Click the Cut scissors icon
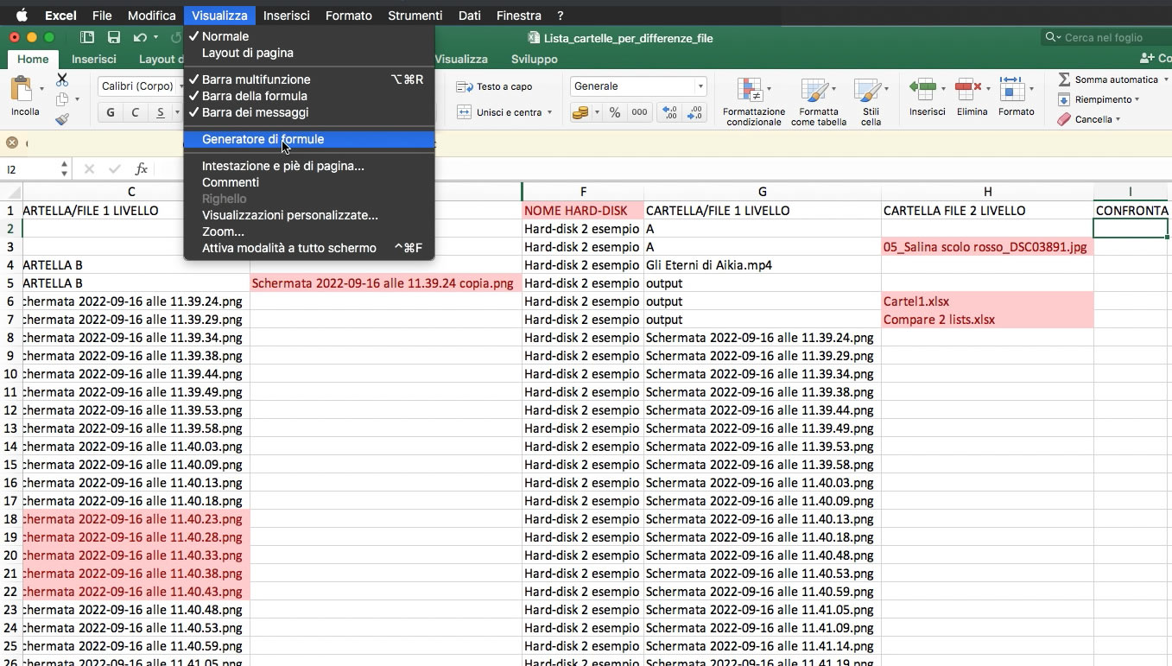The width and height of the screenshot is (1172, 666). [x=62, y=79]
